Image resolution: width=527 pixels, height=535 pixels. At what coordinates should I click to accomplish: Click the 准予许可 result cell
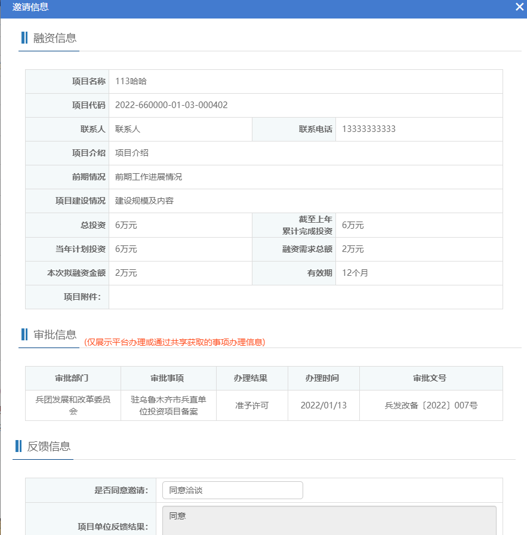(x=252, y=405)
